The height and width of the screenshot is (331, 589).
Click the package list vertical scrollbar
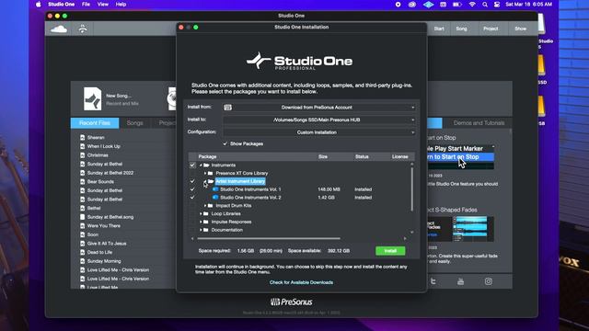tap(412, 189)
